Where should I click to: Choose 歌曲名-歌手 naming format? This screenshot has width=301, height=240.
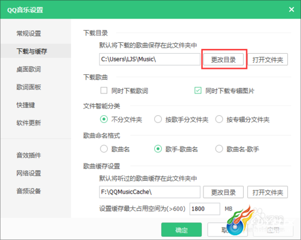219,149
